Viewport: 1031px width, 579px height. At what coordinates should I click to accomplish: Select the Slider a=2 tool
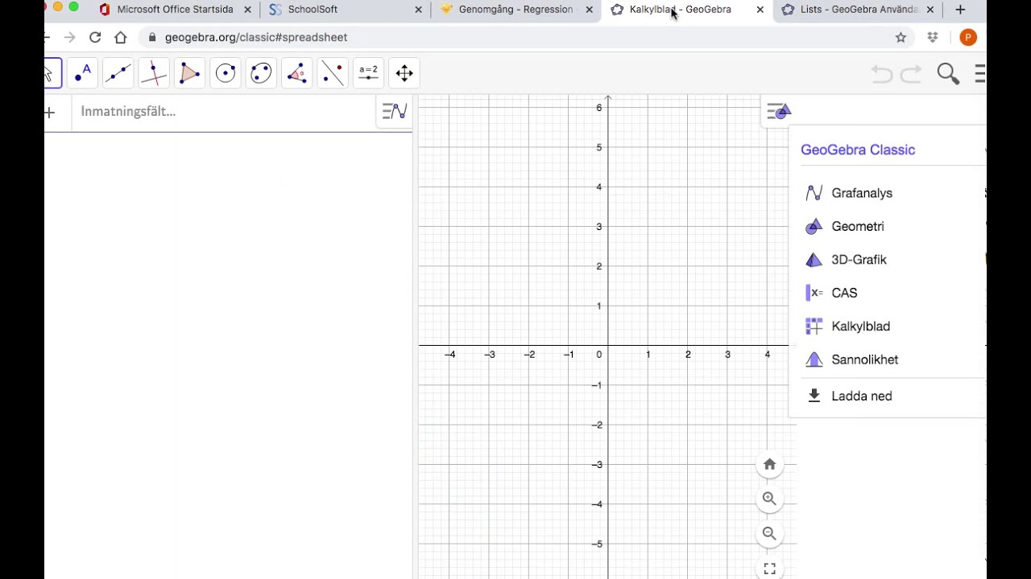[x=368, y=73]
